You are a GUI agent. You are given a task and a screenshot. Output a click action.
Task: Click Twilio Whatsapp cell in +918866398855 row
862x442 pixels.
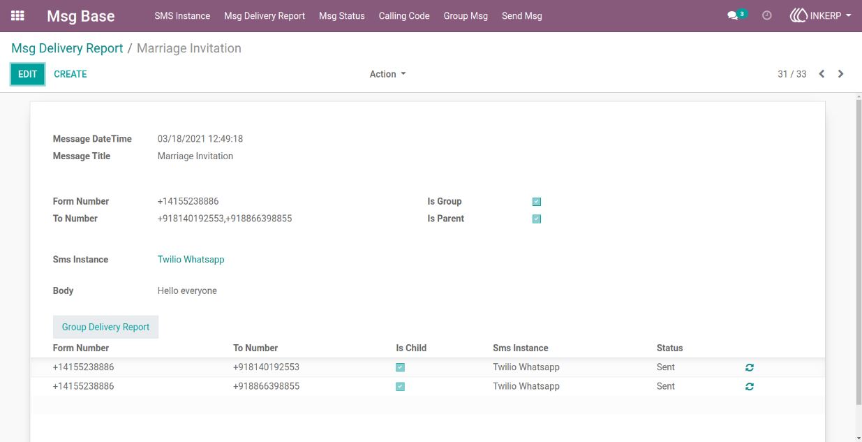[x=526, y=386]
